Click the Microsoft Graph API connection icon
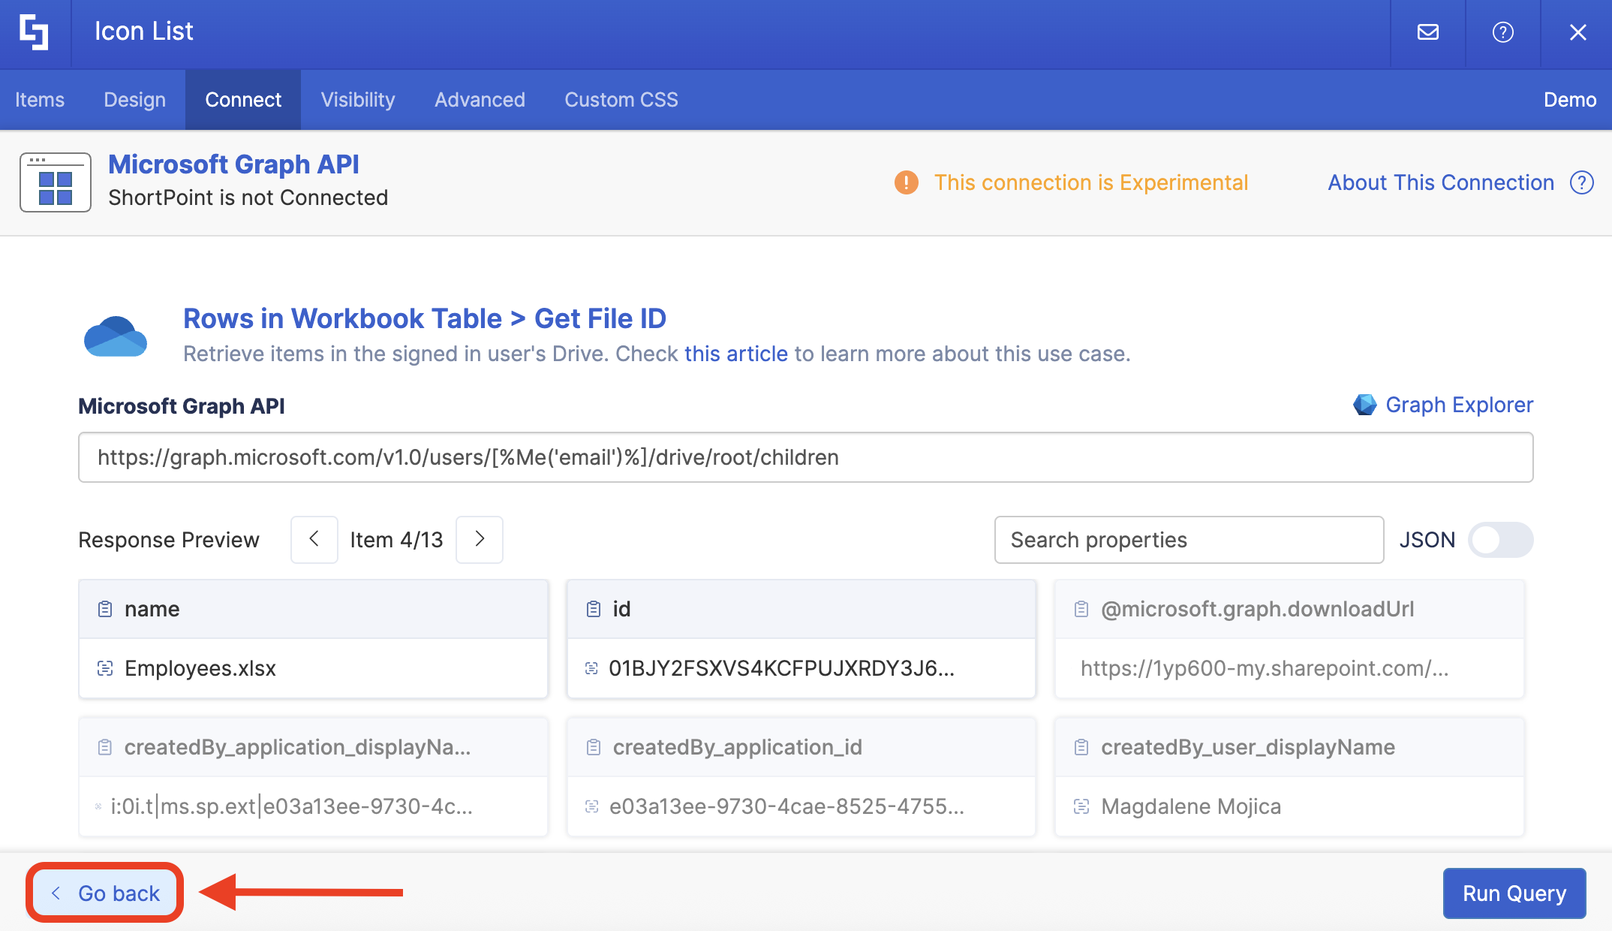Screen dimensions: 1612x931 tap(56, 182)
